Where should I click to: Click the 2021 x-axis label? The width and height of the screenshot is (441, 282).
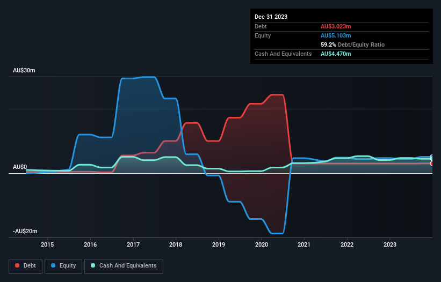pos(304,244)
